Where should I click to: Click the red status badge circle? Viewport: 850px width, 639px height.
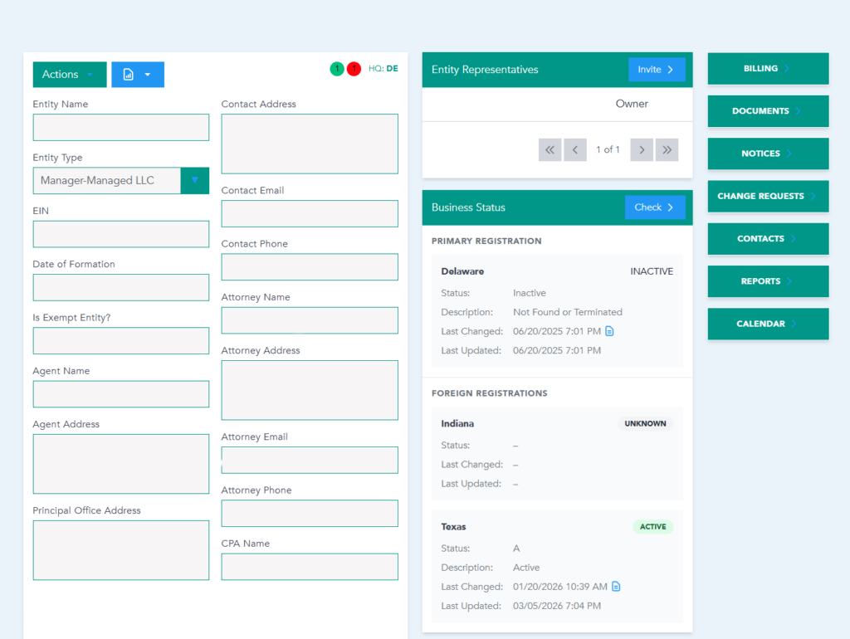[354, 69]
